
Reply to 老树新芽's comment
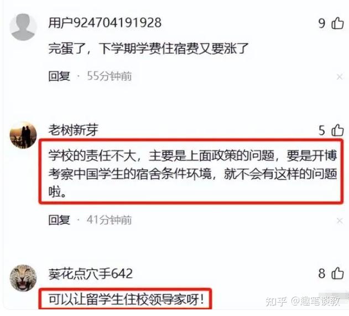[x=59, y=220]
